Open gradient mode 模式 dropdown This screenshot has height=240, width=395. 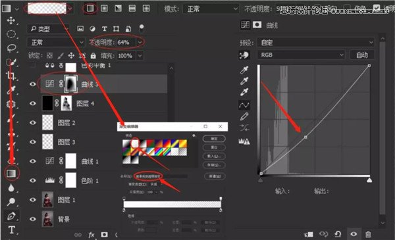211,9
